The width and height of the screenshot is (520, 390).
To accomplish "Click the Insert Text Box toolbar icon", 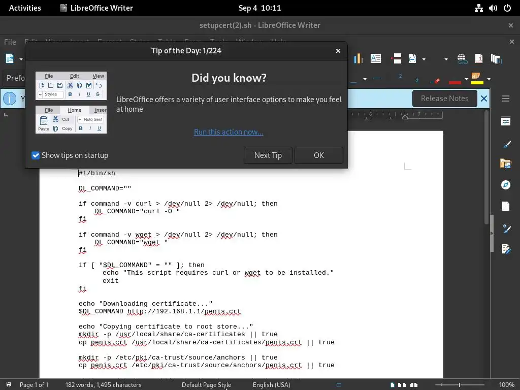I will click(x=375, y=59).
